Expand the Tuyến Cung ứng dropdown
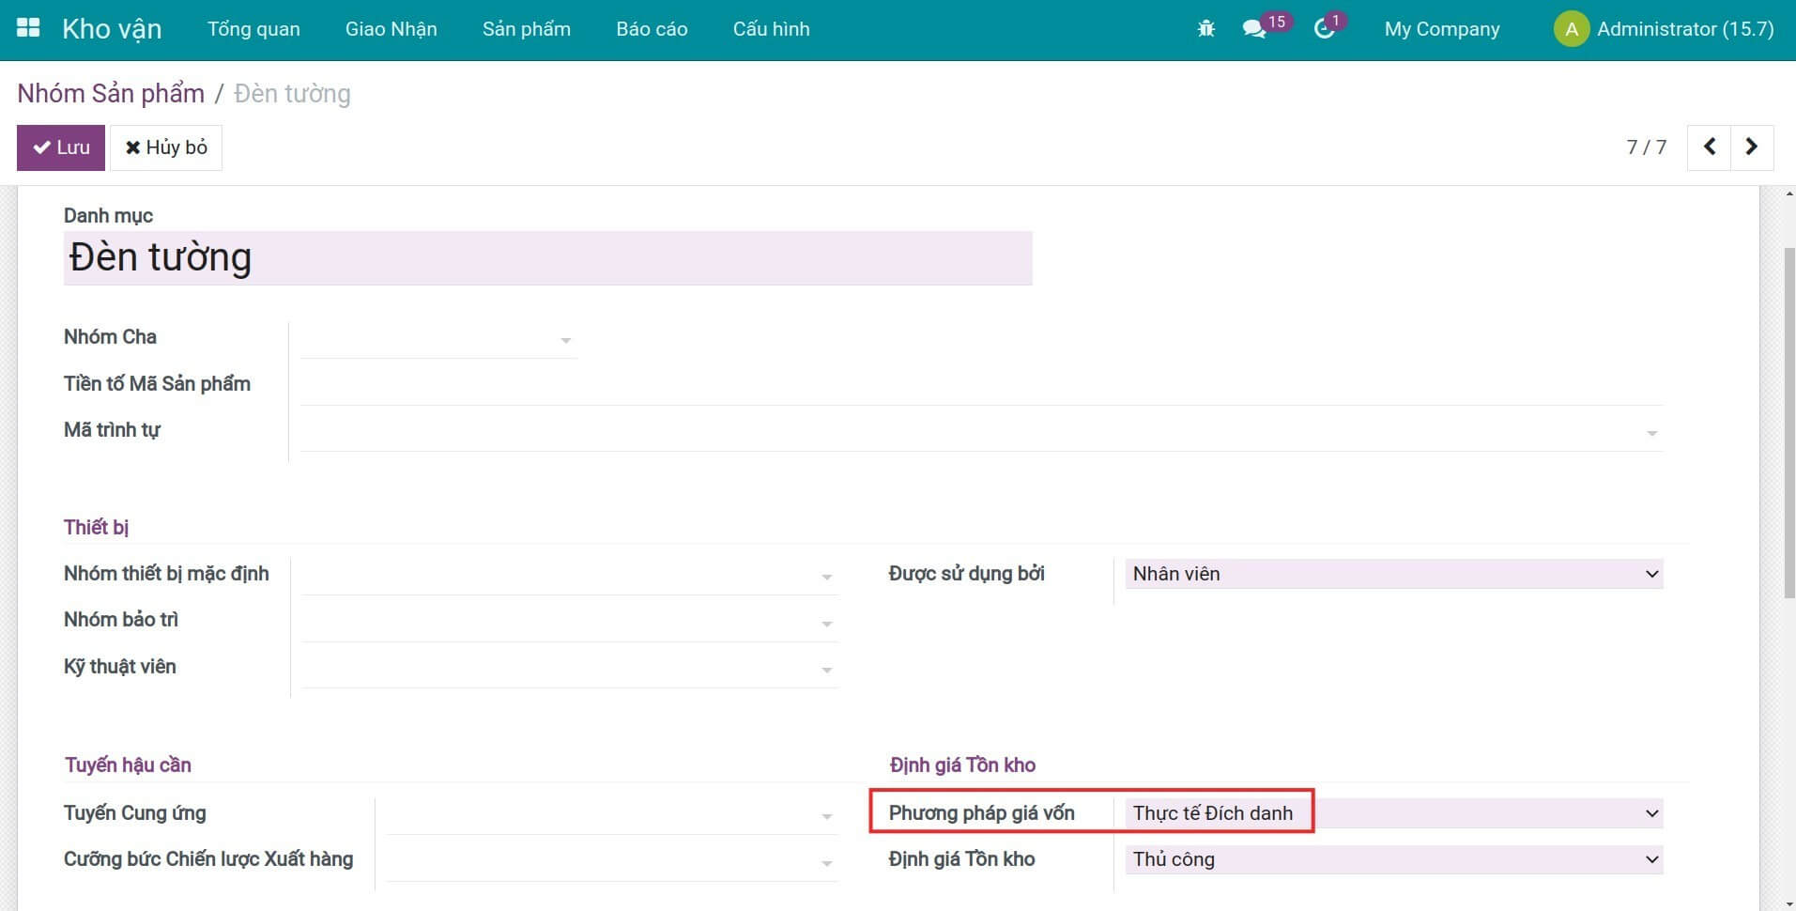The image size is (1796, 911). pos(610,815)
